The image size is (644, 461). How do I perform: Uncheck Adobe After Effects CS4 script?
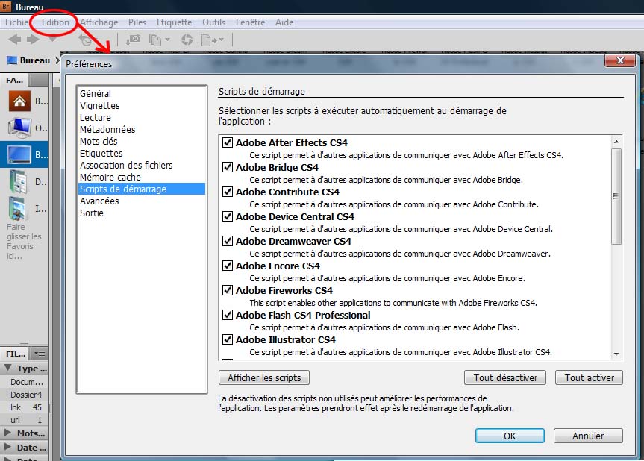(x=228, y=142)
